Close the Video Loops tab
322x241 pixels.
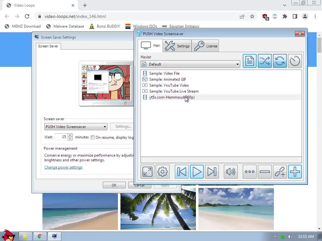(x=73, y=5)
